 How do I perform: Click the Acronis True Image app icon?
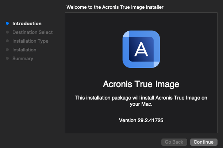point(141,49)
